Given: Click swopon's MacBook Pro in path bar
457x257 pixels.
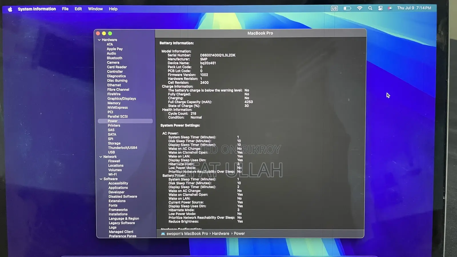Looking at the screenshot, I should point(187,234).
